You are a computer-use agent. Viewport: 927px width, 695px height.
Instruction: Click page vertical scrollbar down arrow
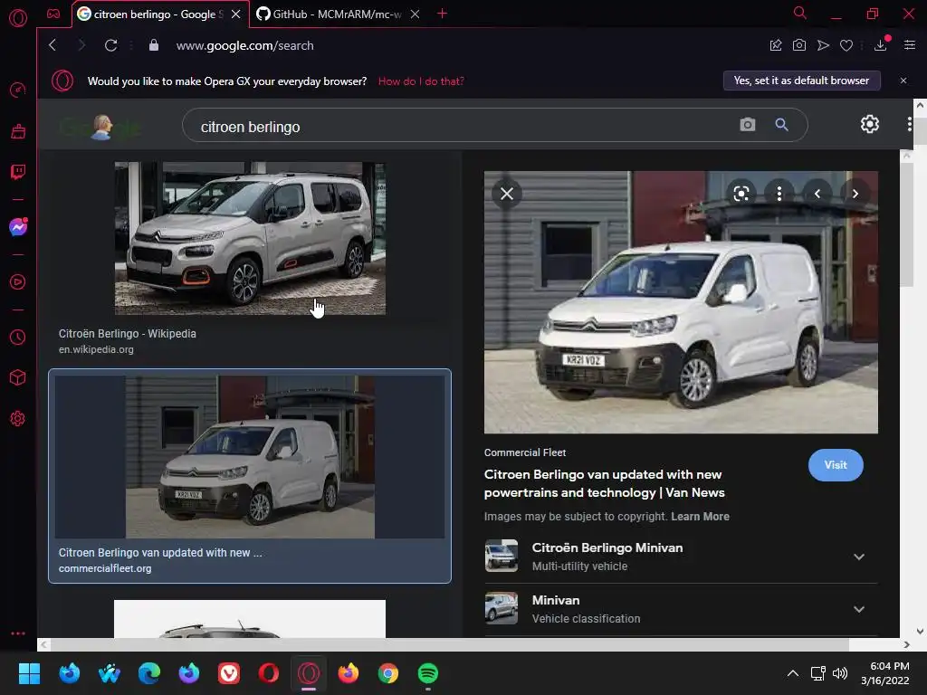920,631
